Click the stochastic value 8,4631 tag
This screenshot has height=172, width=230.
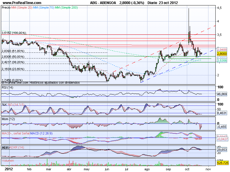click(x=222, y=113)
